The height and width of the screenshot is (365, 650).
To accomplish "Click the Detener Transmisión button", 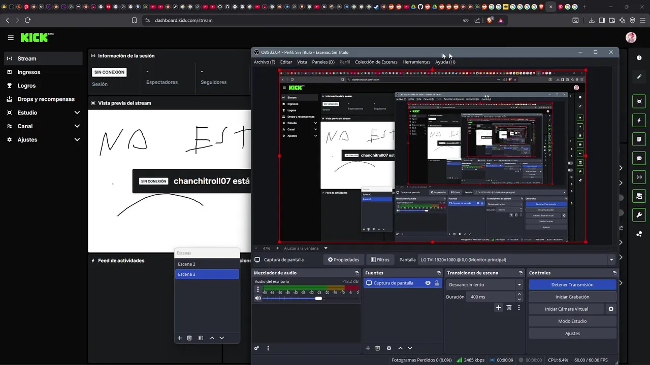I will 572,285.
